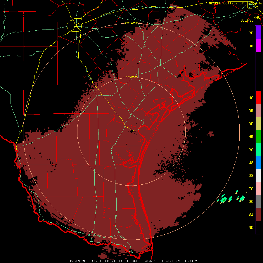Click the GC gray legend swatch

click(x=258, y=201)
